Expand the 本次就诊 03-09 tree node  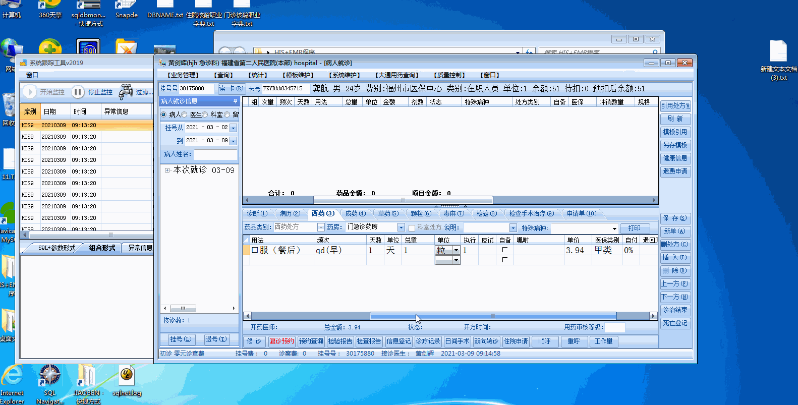167,170
